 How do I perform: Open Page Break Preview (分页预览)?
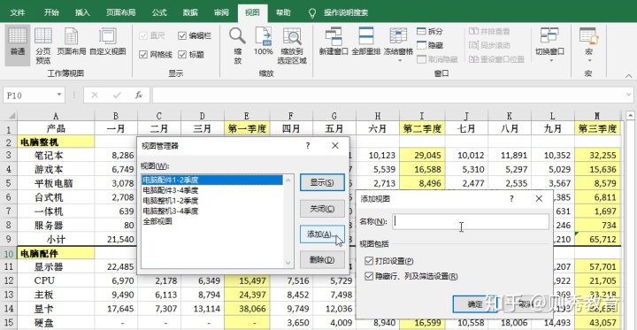coord(43,45)
